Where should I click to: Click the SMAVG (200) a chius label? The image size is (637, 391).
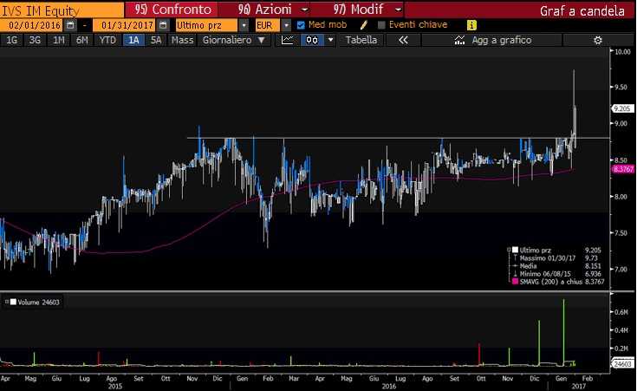(x=551, y=281)
